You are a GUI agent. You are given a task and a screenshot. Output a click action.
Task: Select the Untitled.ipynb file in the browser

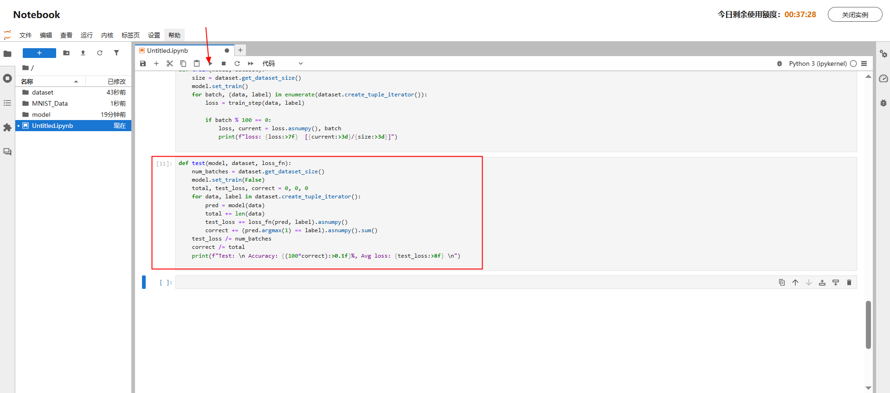click(x=73, y=126)
